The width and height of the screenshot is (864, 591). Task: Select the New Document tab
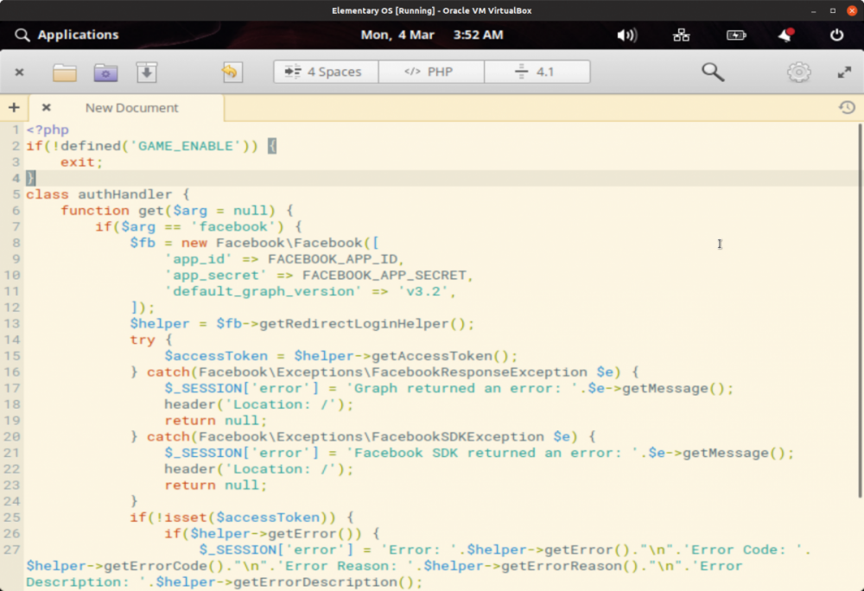131,108
